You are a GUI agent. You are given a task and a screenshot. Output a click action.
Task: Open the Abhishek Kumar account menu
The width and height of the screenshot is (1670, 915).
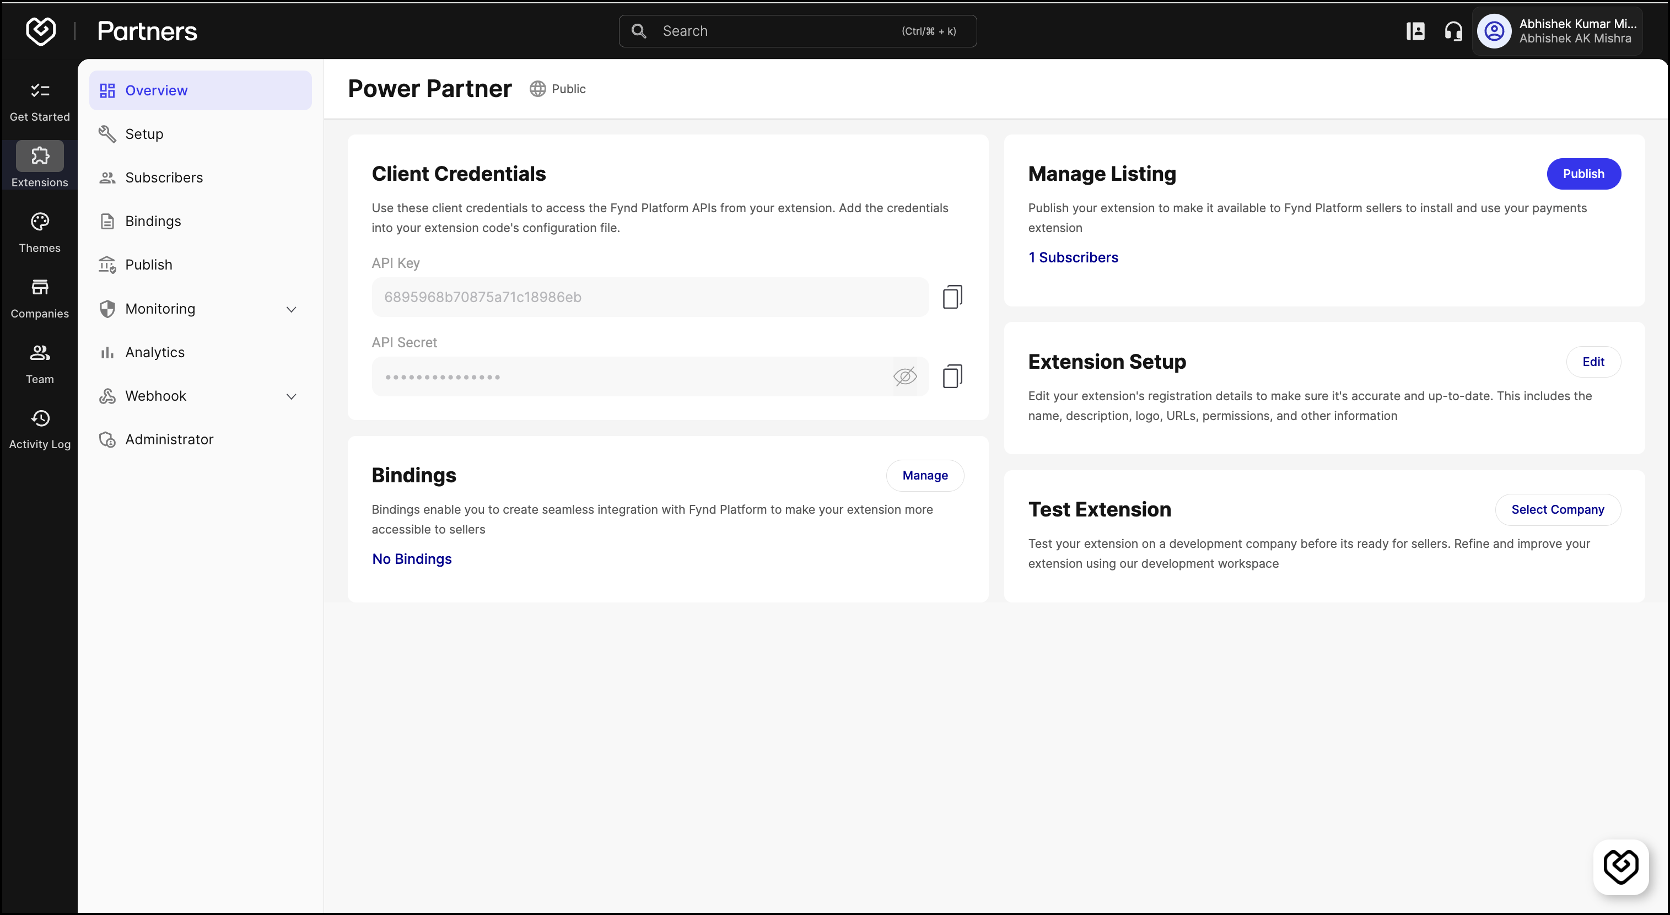[1557, 31]
